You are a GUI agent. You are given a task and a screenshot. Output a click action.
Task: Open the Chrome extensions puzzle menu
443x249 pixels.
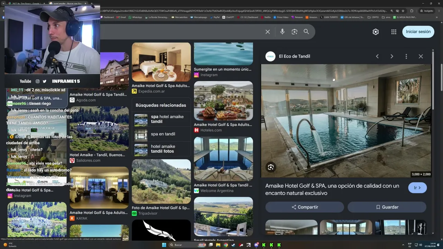click(x=412, y=11)
